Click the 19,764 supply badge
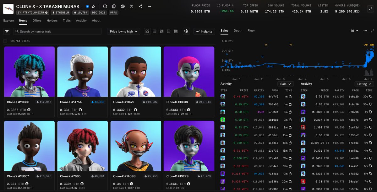The height and width of the screenshot is (192, 377). coord(81,13)
